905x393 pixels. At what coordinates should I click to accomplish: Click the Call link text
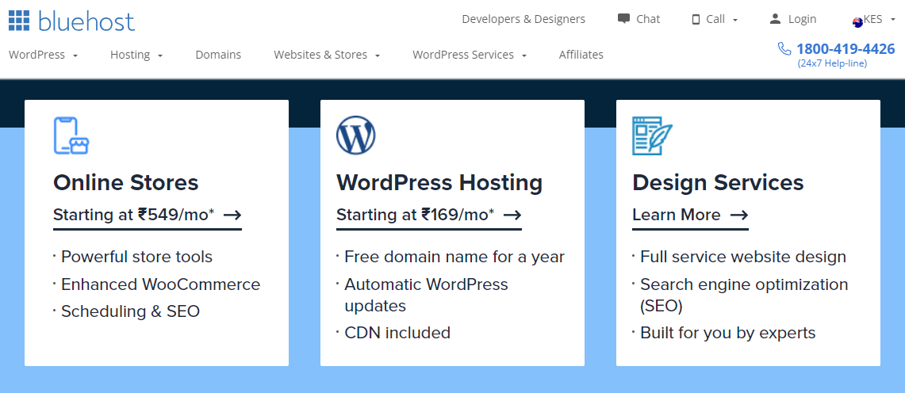coord(715,19)
